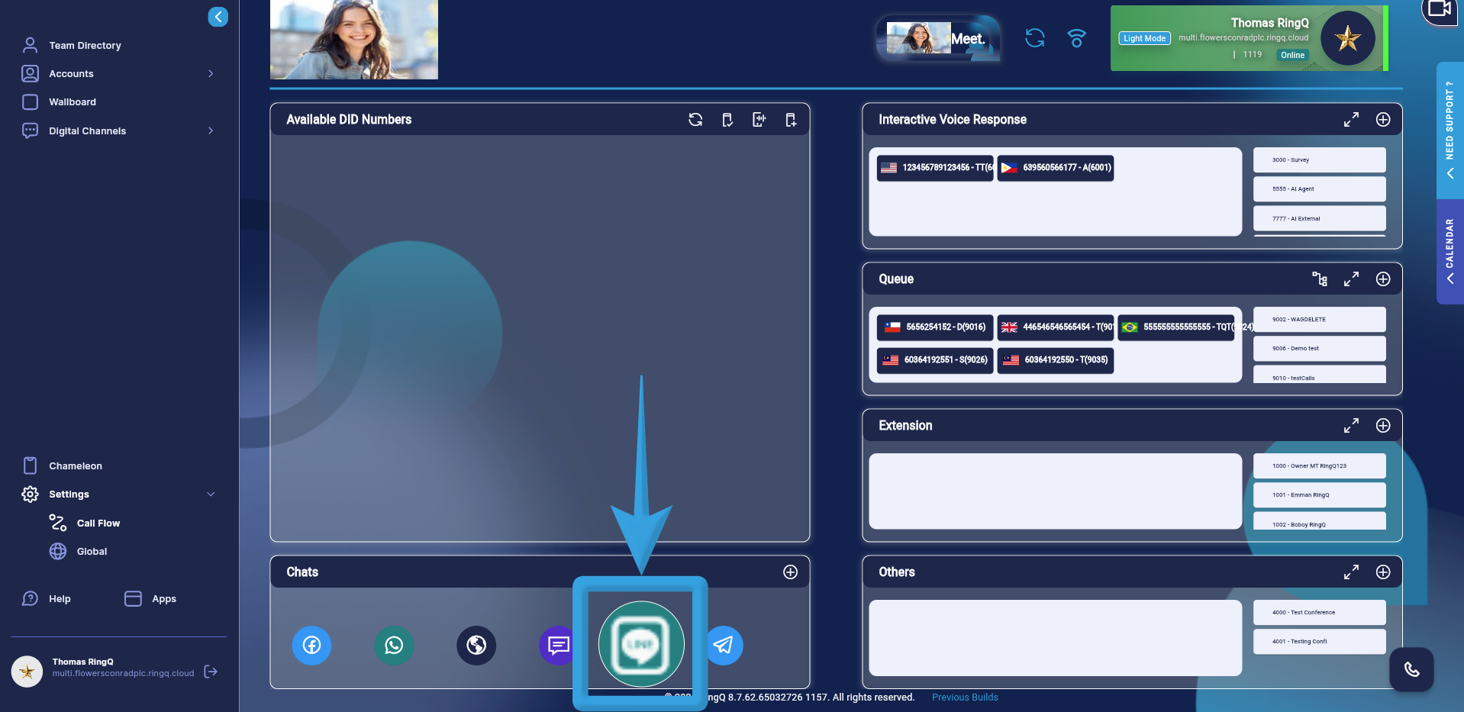
Task: Collapse the Settings menu section
Action: pos(211,495)
